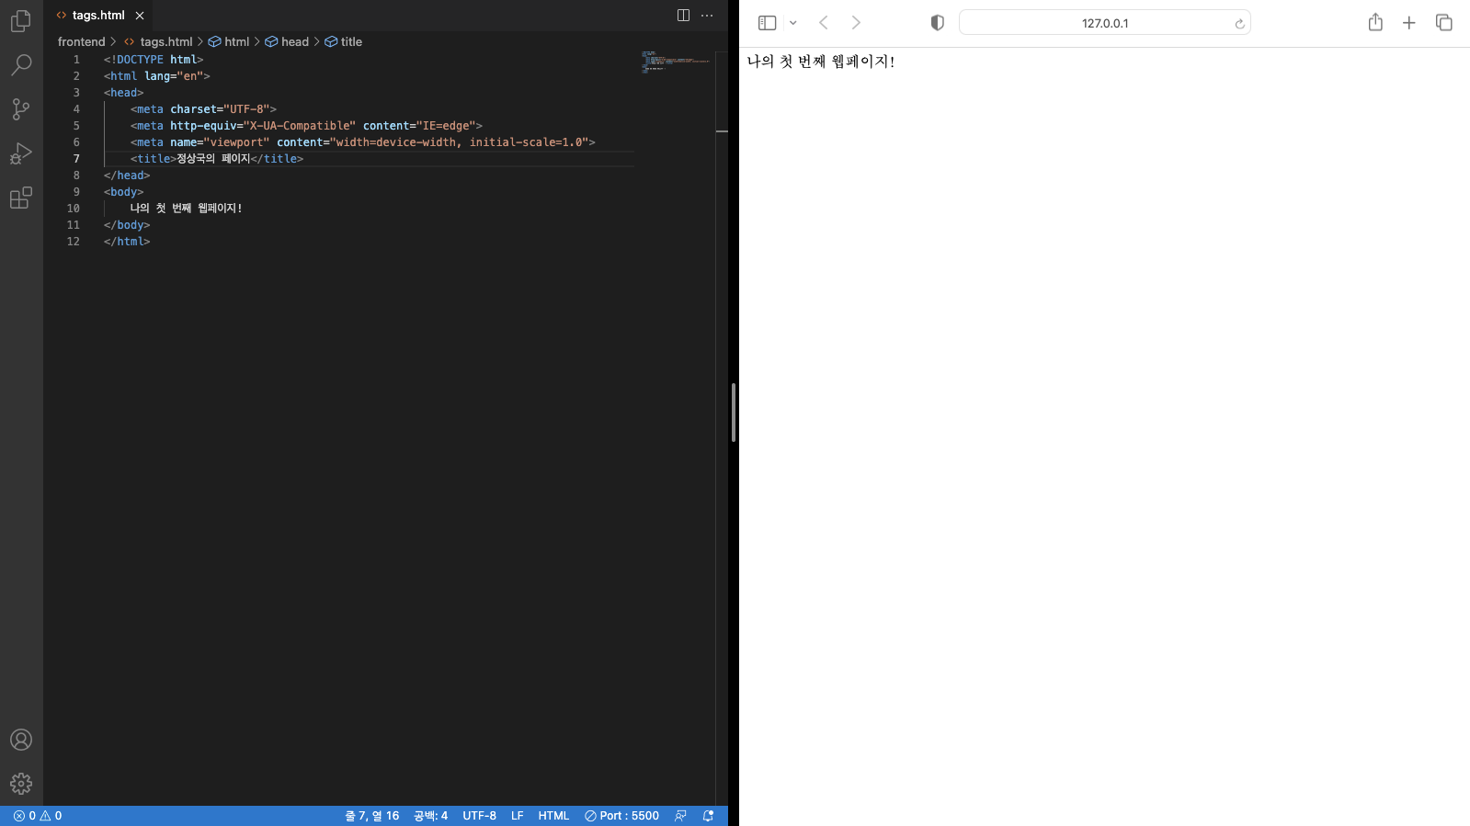1470x826 pixels.
Task: Click the DOCTYPE declaration on line 1
Action: [154, 60]
